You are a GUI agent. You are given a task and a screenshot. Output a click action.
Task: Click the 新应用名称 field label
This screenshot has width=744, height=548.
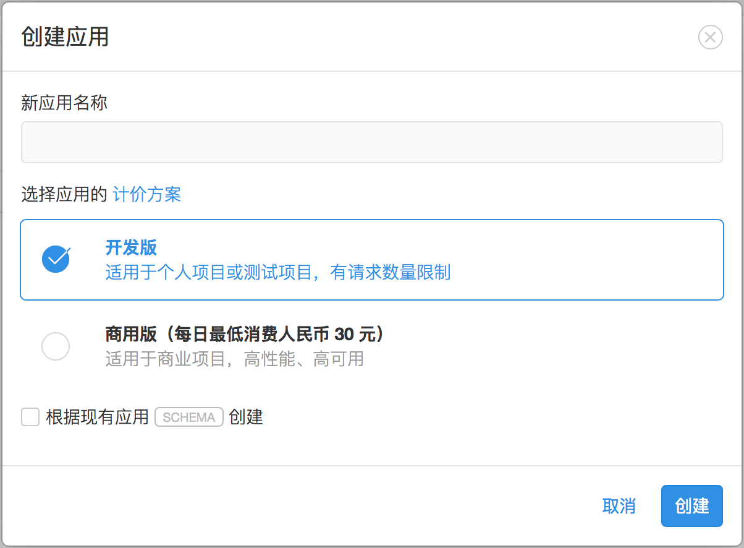point(64,103)
